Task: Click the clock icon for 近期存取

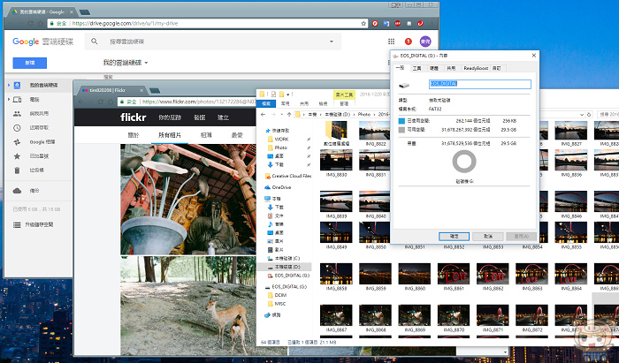Action: point(17,127)
